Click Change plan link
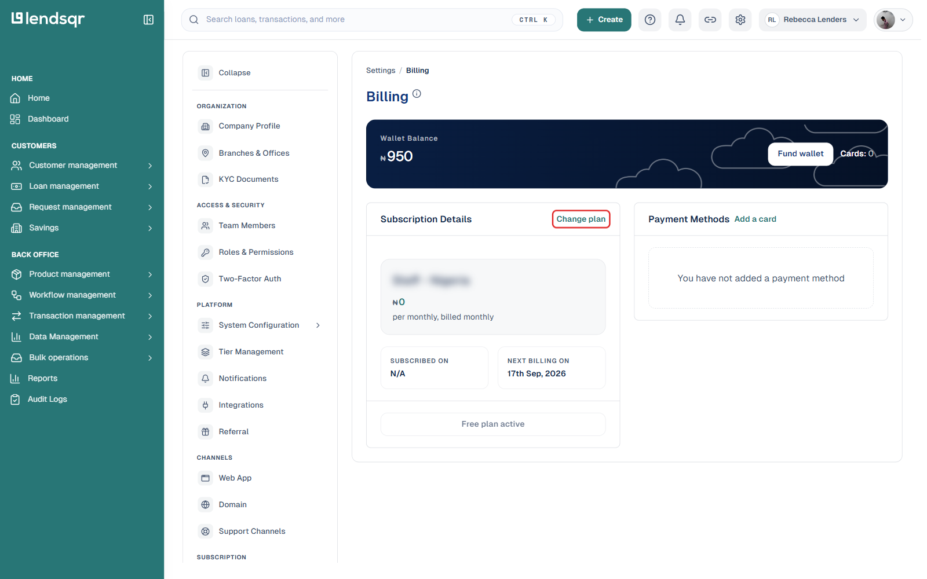Image resolution: width=927 pixels, height=579 pixels. [581, 219]
